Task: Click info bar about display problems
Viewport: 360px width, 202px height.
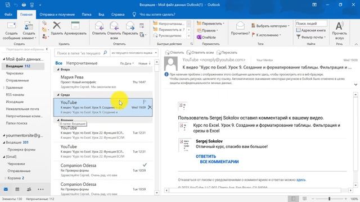Action: pos(257,79)
